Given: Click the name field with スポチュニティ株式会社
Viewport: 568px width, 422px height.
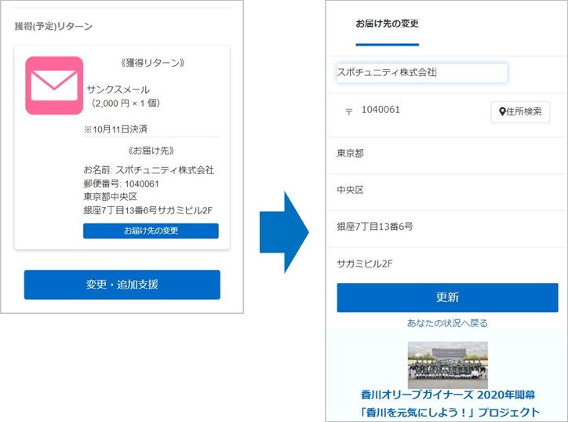Looking at the screenshot, I should pos(421,73).
